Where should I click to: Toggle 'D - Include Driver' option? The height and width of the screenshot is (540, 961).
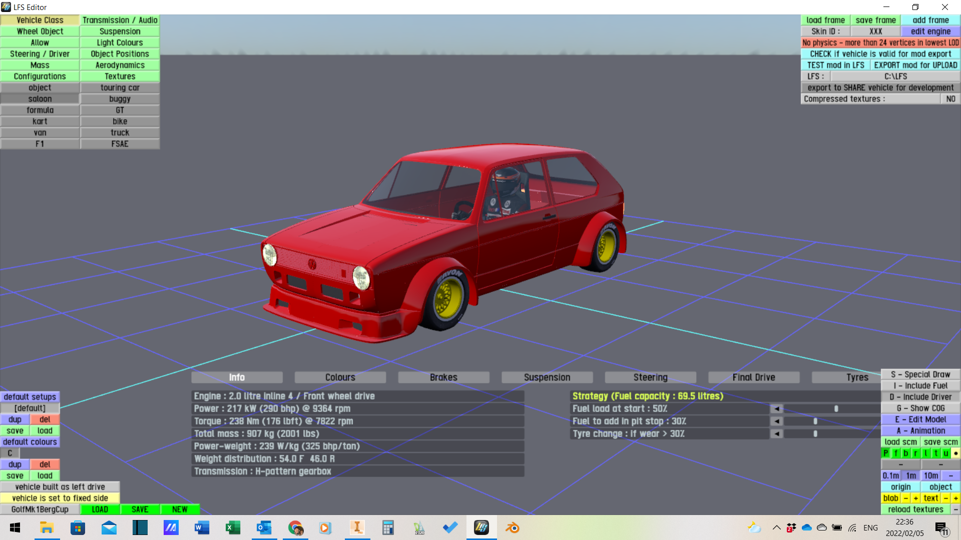[x=920, y=397]
